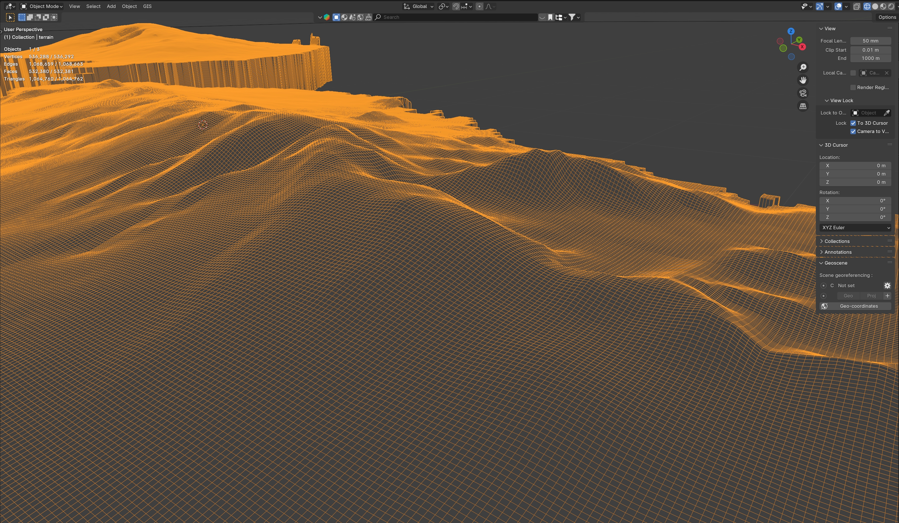The width and height of the screenshot is (899, 523).
Task: Click zoom viewport magnifier gizmo
Action: click(x=803, y=67)
